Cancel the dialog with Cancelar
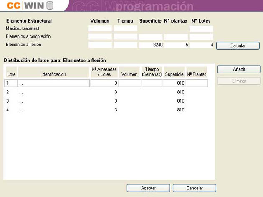This screenshot has width=263, height=197. click(194, 188)
